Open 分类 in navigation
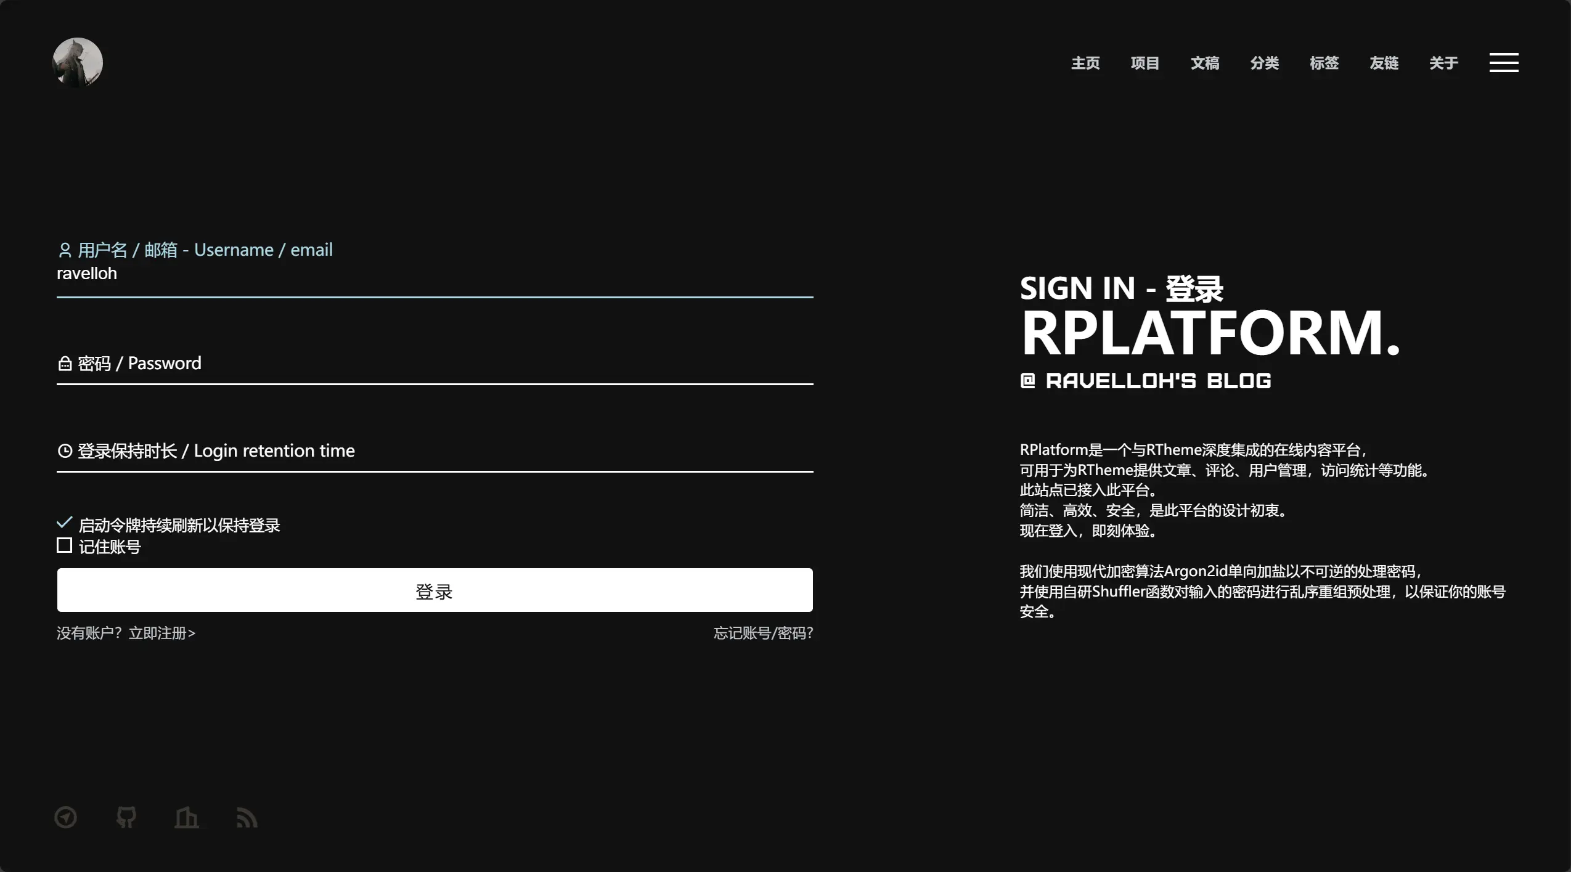 [1265, 63]
